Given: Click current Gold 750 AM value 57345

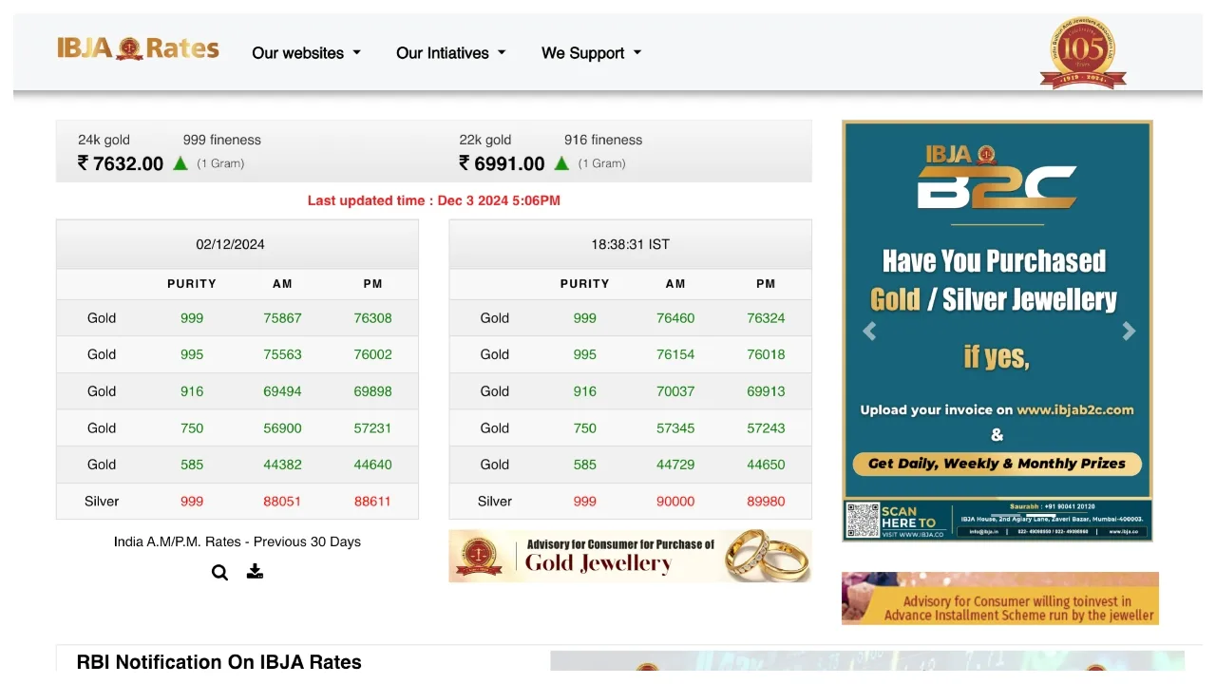Looking at the screenshot, I should tap(675, 428).
